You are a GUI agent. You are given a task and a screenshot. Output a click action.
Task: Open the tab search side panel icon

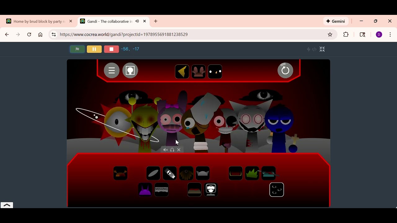point(362,34)
